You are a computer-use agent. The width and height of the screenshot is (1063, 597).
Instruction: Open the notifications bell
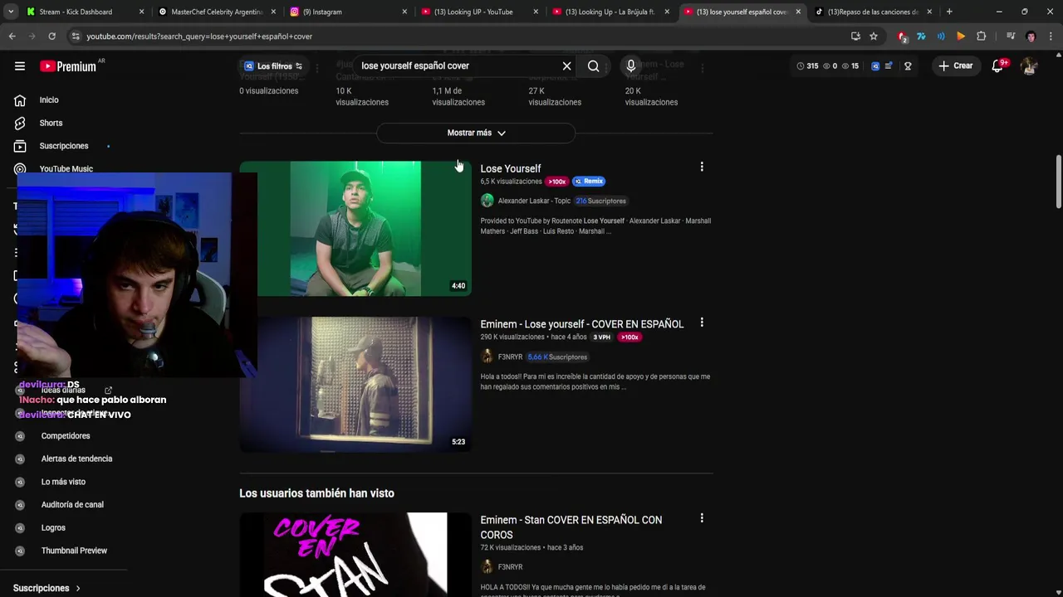click(x=998, y=66)
